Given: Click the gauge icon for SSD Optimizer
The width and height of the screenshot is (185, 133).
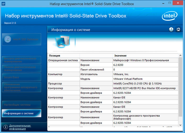Looking at the screenshot, I should (8, 39).
